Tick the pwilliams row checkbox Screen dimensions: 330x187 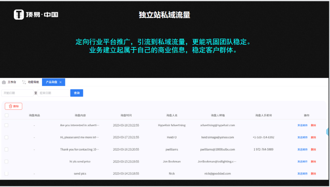point(6,149)
